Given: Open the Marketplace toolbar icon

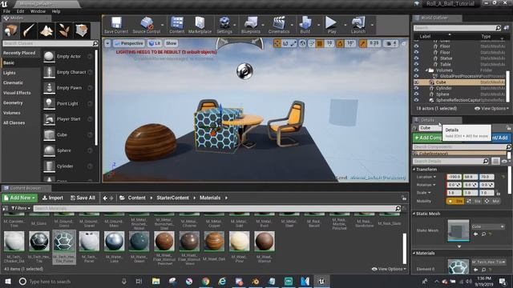Looking at the screenshot, I should [200, 25].
